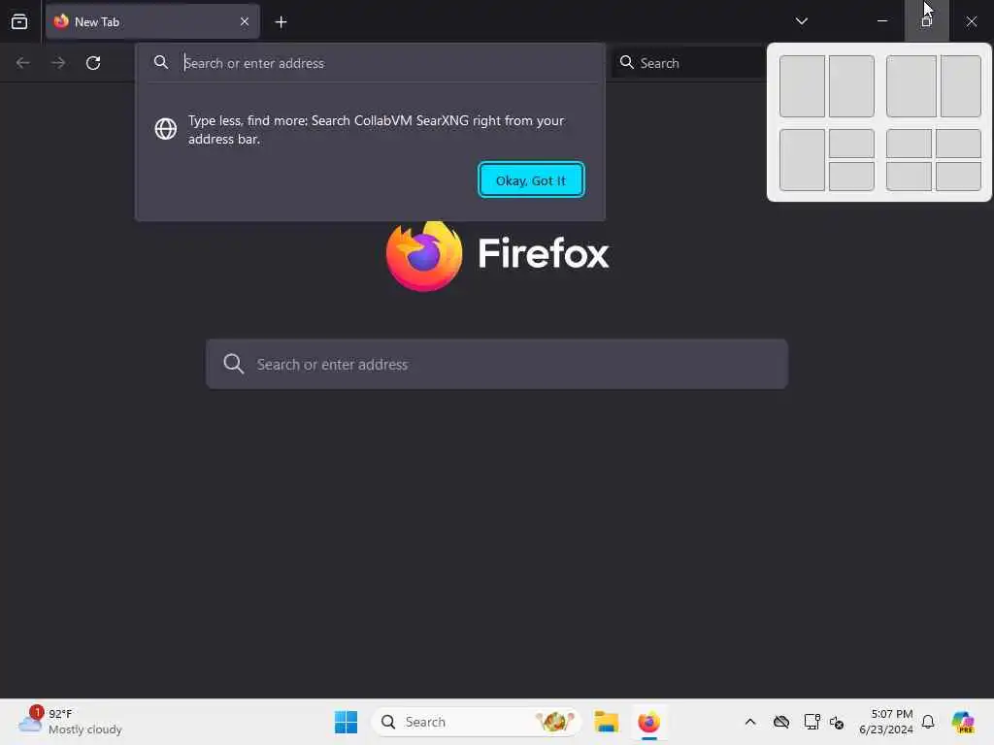Close the Firefox window
The width and height of the screenshot is (994, 745).
(971, 21)
